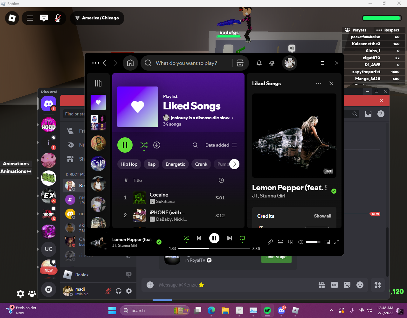407x318 pixels.
Task: Toggle Discord headphones deafen
Action: (x=119, y=291)
